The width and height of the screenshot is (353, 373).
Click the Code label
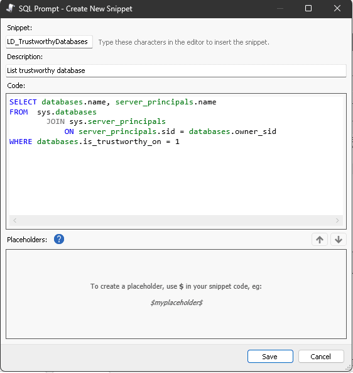pyautogui.click(x=16, y=86)
